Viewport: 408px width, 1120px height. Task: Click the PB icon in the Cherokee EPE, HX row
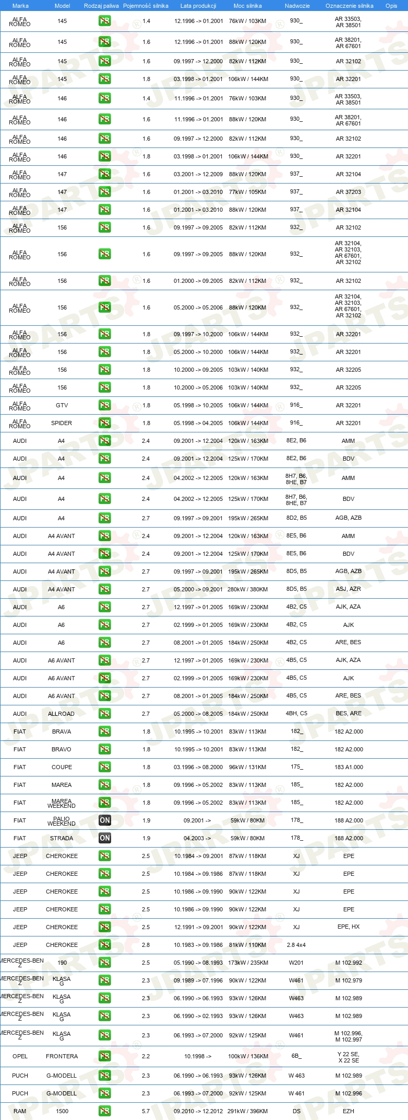pyautogui.click(x=104, y=927)
